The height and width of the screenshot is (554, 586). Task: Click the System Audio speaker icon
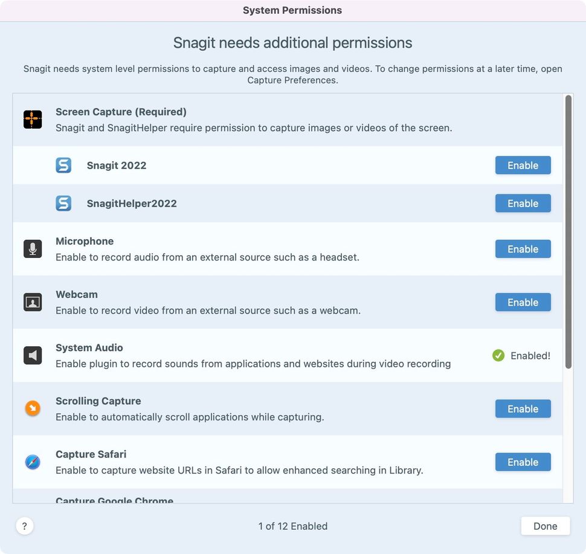coord(33,355)
